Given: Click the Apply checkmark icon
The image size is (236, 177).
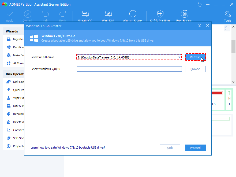Looking at the screenshot, I should pyautogui.click(x=10, y=14).
